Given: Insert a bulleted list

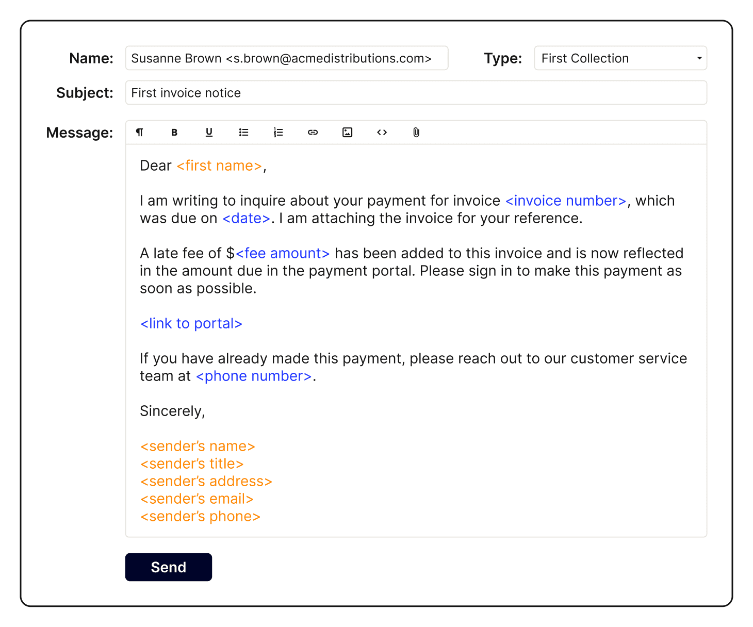Looking at the screenshot, I should coord(243,133).
